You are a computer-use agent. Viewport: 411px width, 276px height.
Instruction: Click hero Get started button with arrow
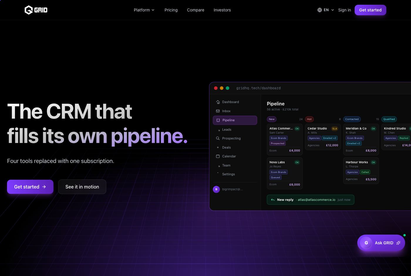30,187
